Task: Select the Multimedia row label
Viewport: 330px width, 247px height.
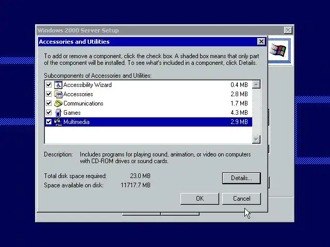Action: [x=76, y=122]
